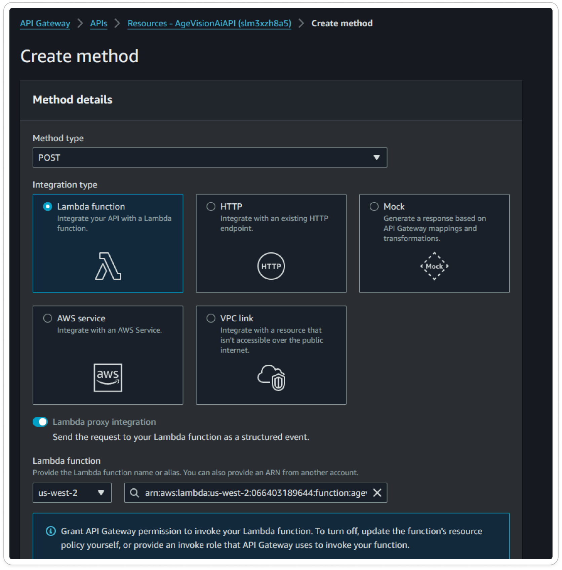
Task: Open the APIs breadcrumb item
Action: pos(98,23)
